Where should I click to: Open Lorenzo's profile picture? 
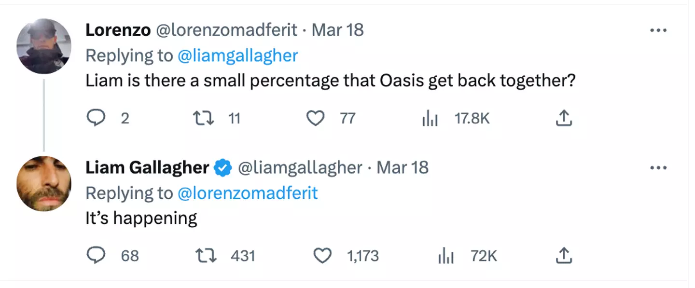44,46
